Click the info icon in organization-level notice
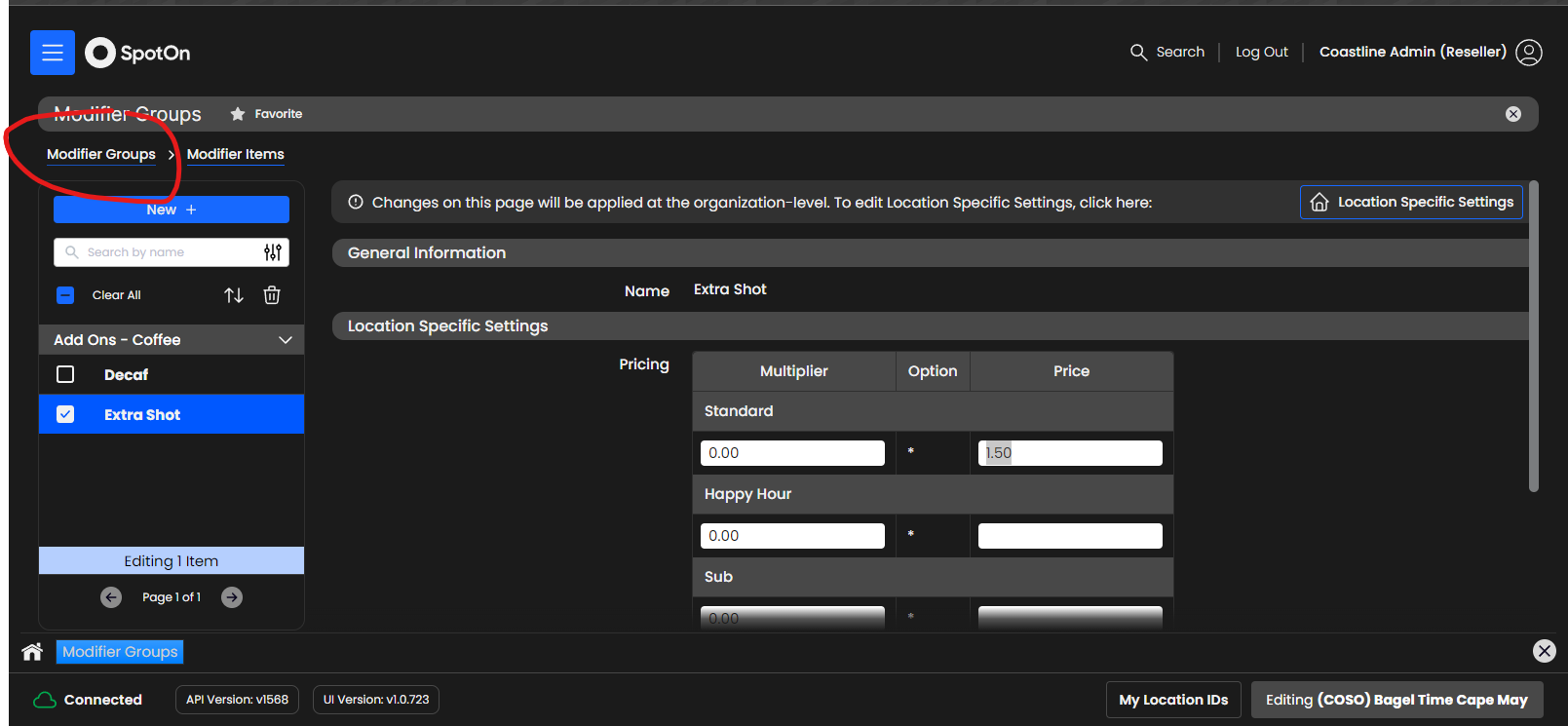This screenshot has width=1568, height=726. point(356,202)
